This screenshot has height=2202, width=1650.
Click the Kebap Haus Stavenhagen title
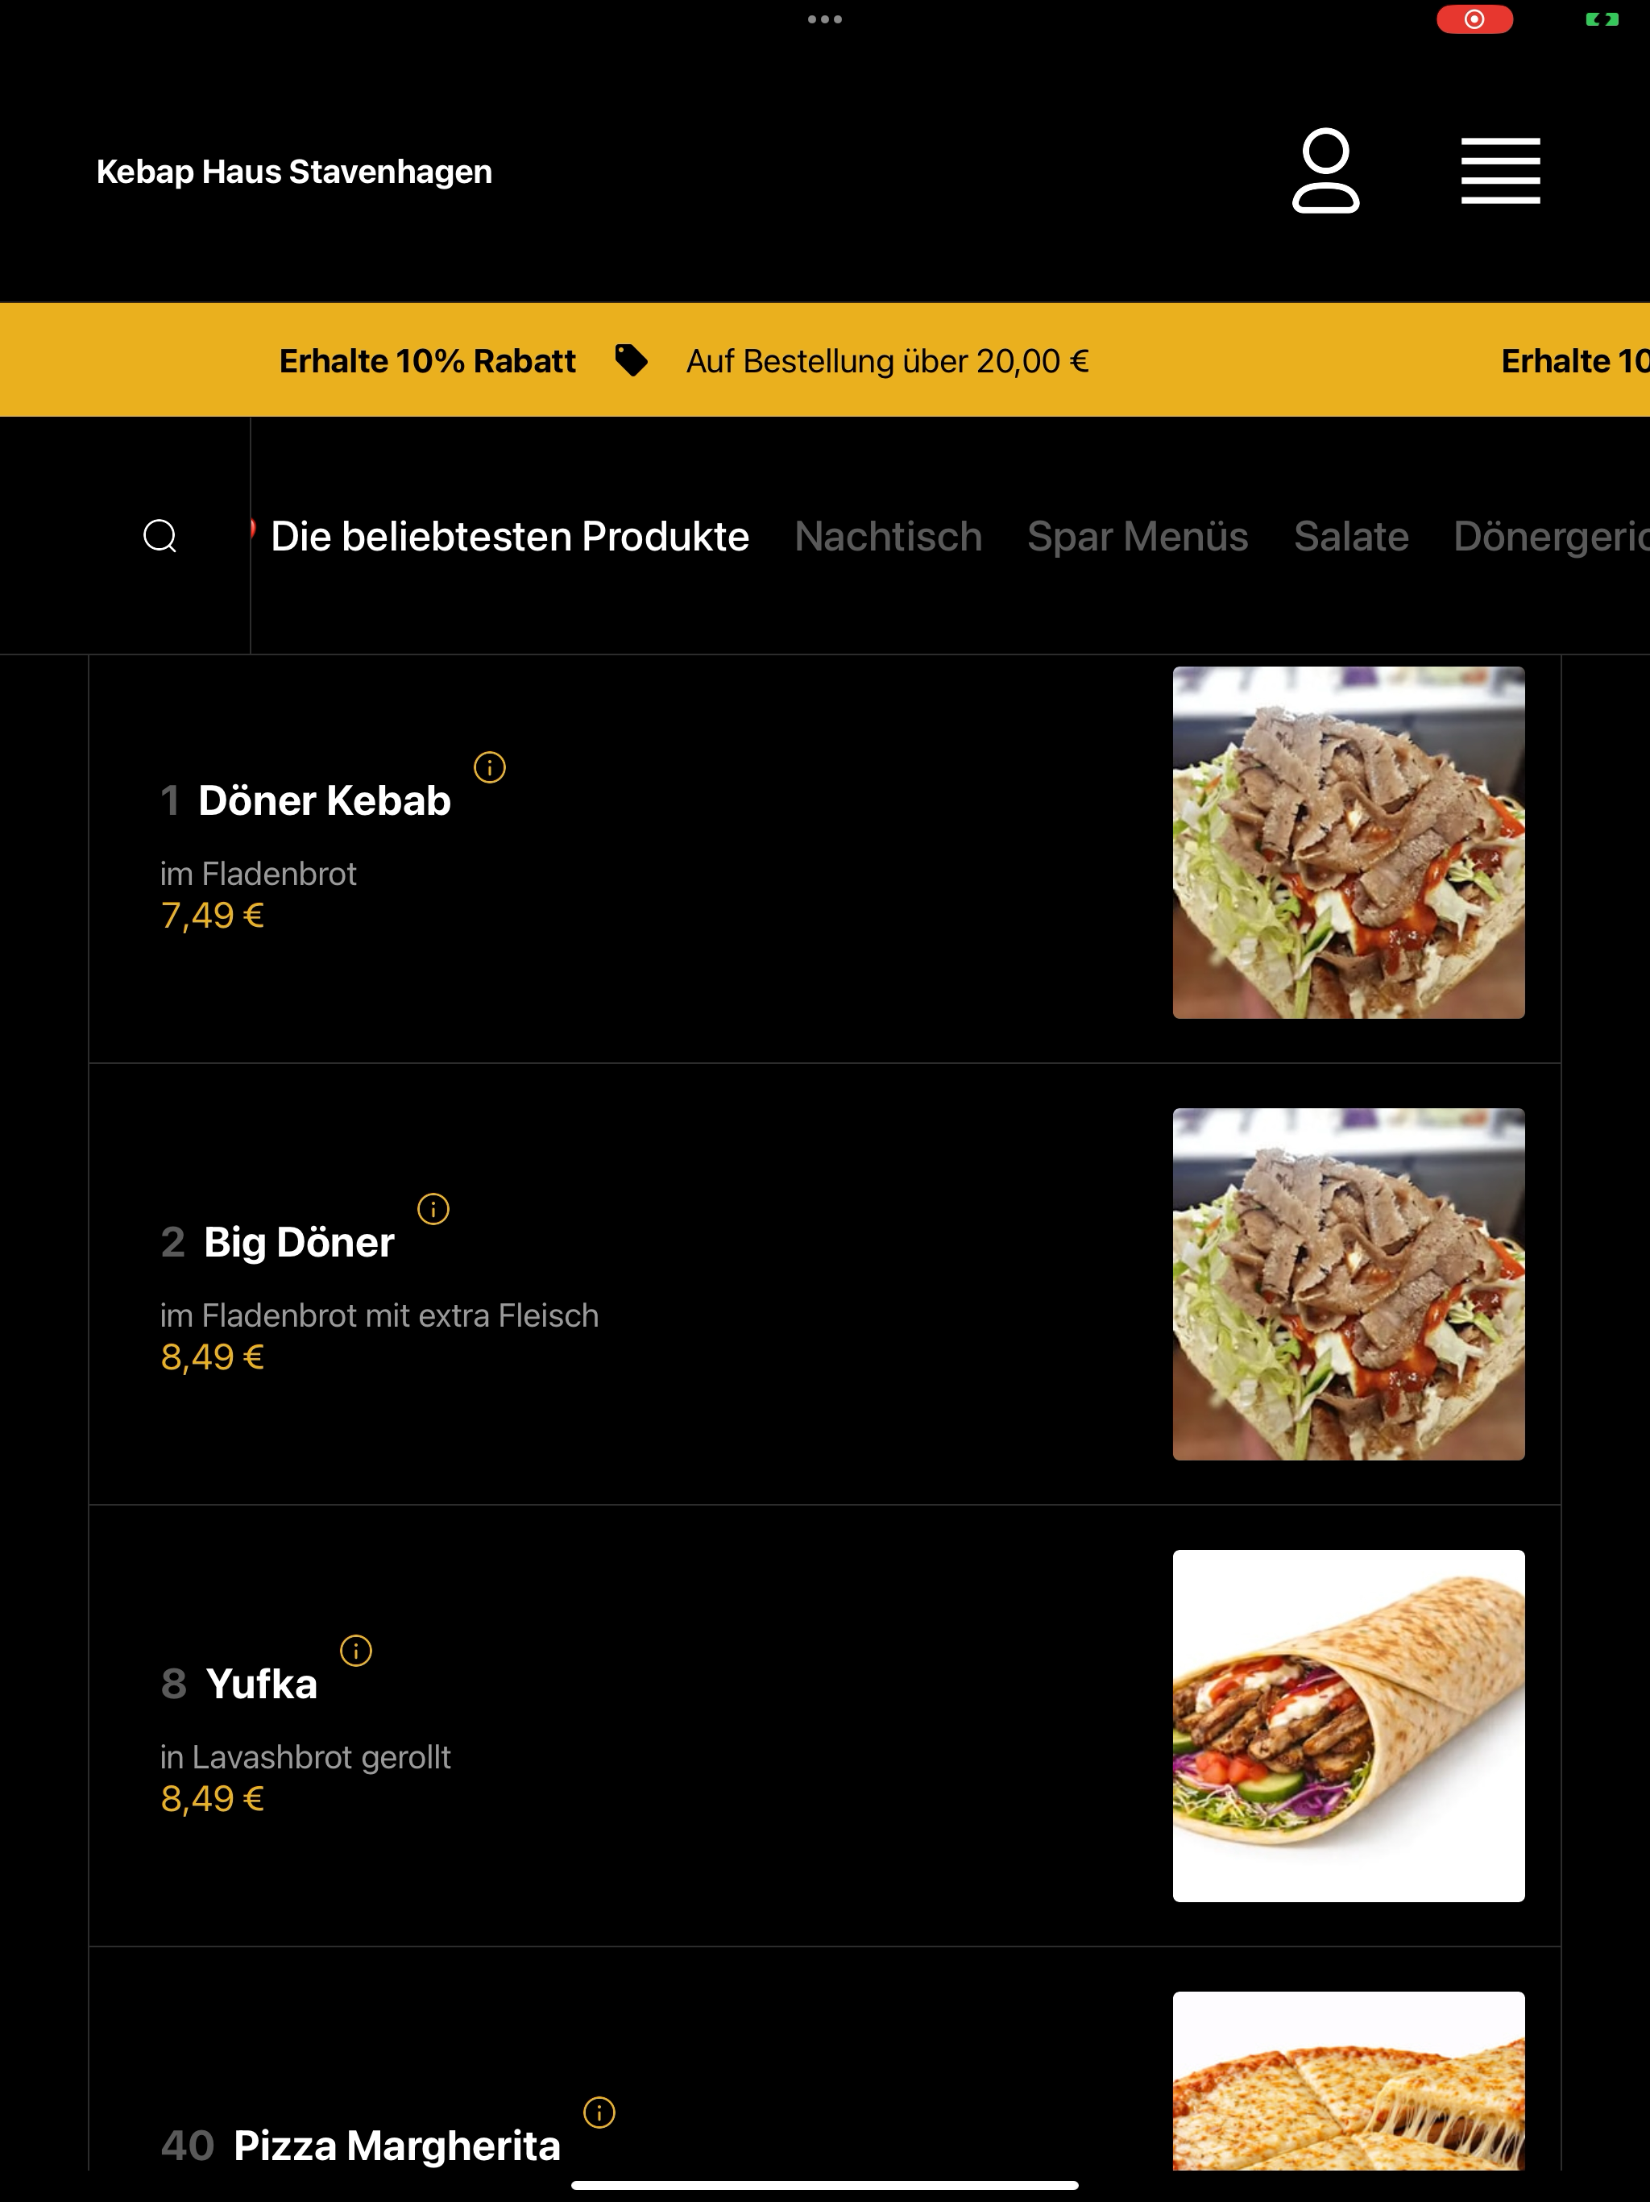tap(295, 171)
